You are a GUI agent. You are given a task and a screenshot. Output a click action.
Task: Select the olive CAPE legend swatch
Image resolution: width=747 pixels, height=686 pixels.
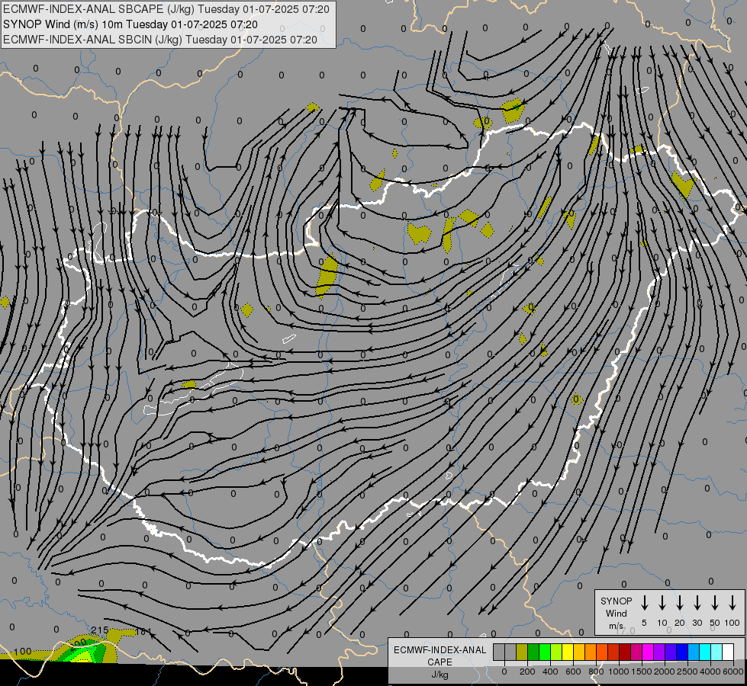coord(522,652)
